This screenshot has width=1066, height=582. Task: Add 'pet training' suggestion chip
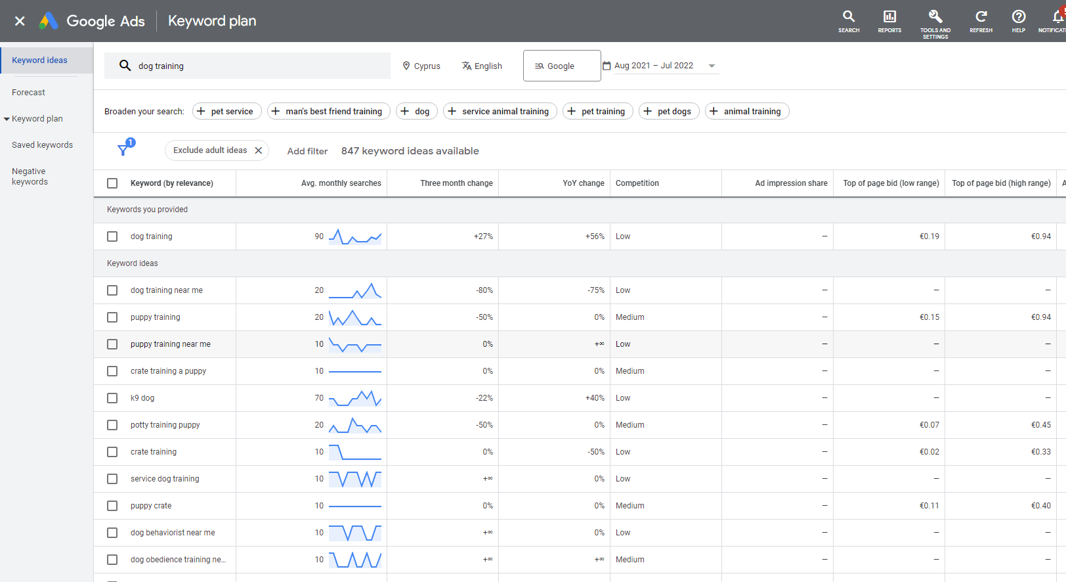pos(597,111)
